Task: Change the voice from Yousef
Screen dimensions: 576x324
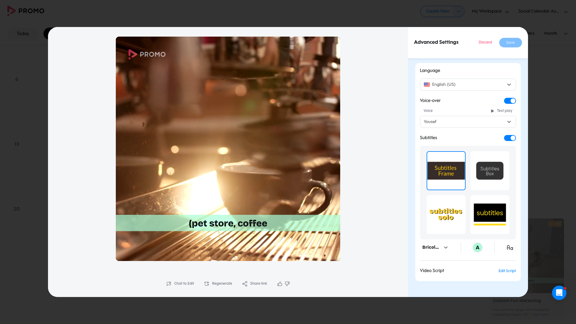Action: [467, 122]
